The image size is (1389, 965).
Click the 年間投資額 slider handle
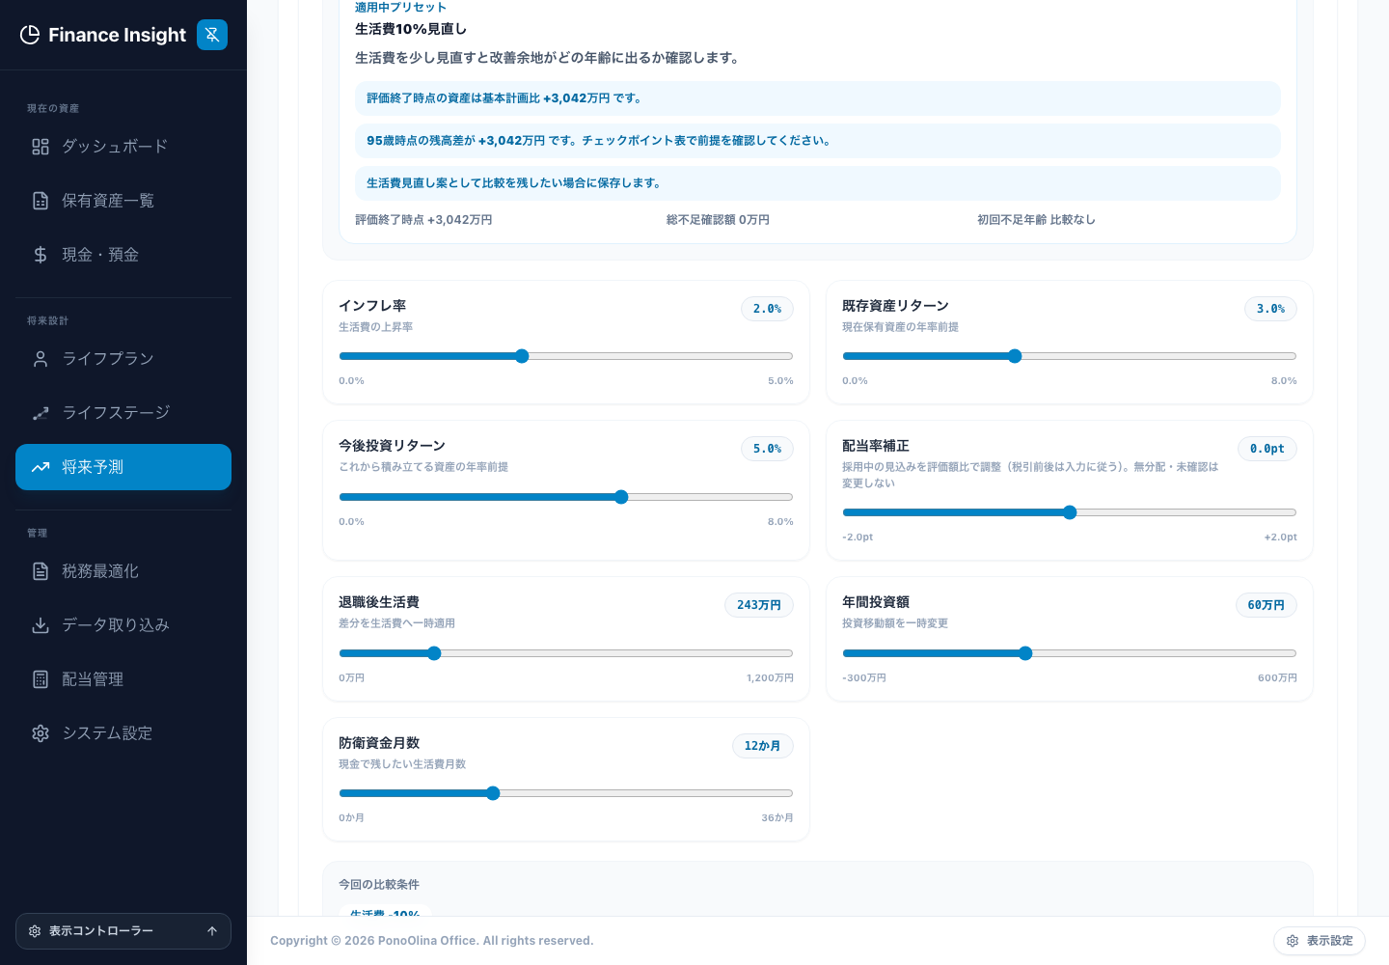pyautogui.click(x=1025, y=653)
